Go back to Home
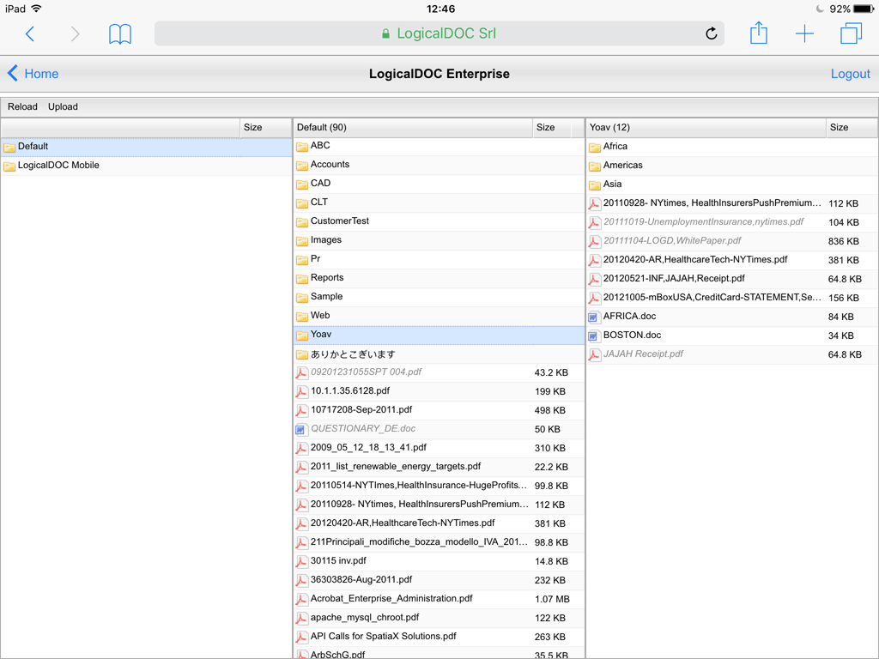This screenshot has width=879, height=659. pos(33,74)
